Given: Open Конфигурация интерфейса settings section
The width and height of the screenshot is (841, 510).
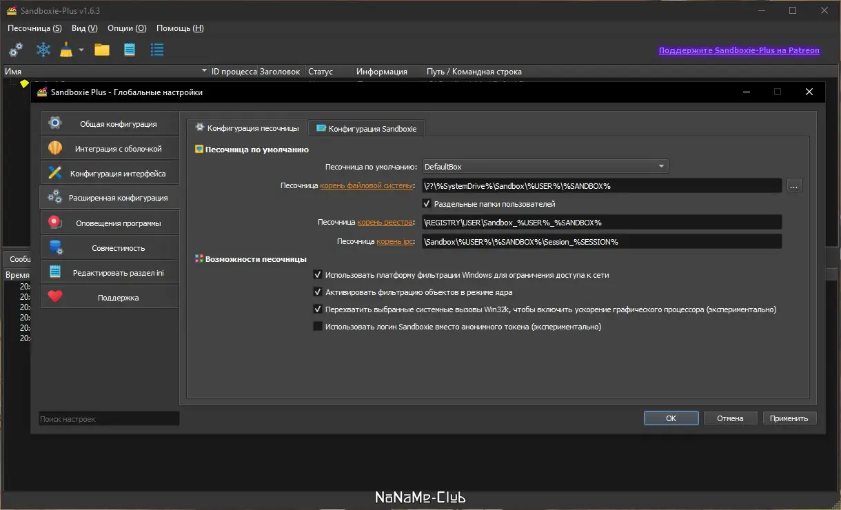Looking at the screenshot, I should (110, 174).
